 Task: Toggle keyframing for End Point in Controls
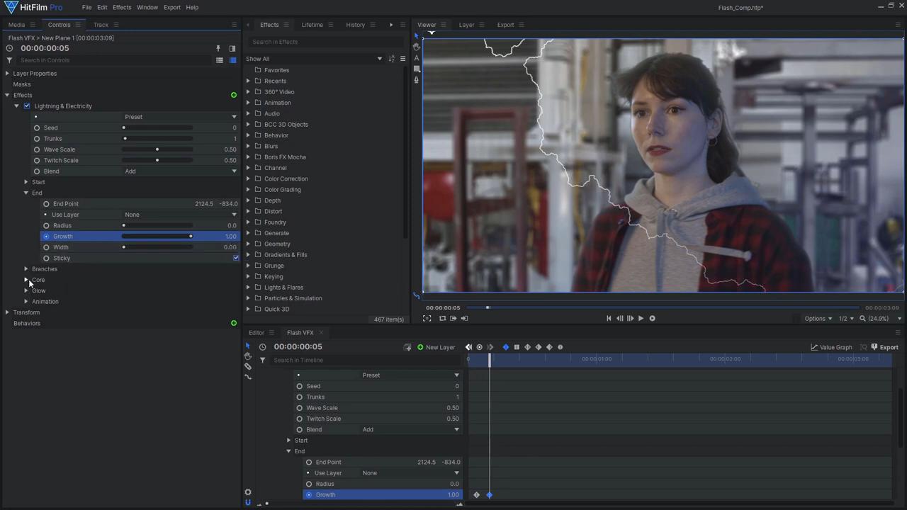[46, 204]
